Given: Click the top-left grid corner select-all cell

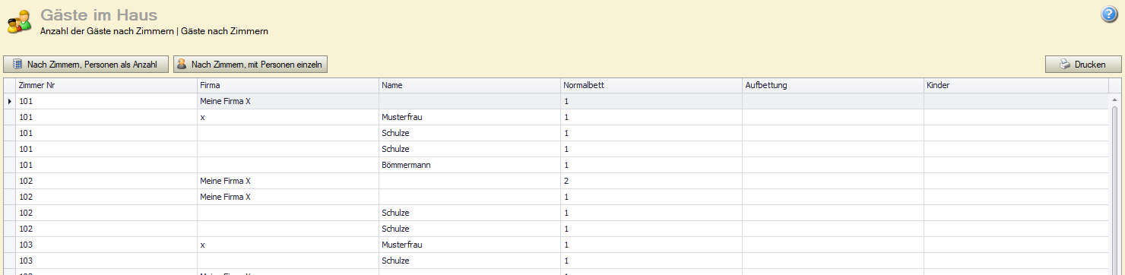Looking at the screenshot, I should point(9,85).
